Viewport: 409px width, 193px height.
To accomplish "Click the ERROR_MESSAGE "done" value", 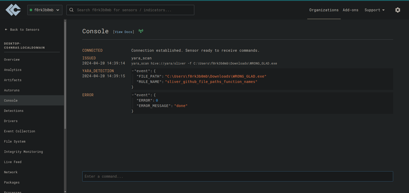I will pos(181,106).
